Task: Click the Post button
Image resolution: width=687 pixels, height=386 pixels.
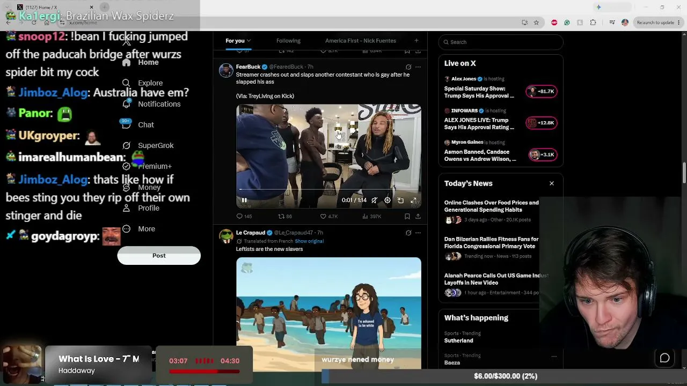Action: tap(159, 256)
